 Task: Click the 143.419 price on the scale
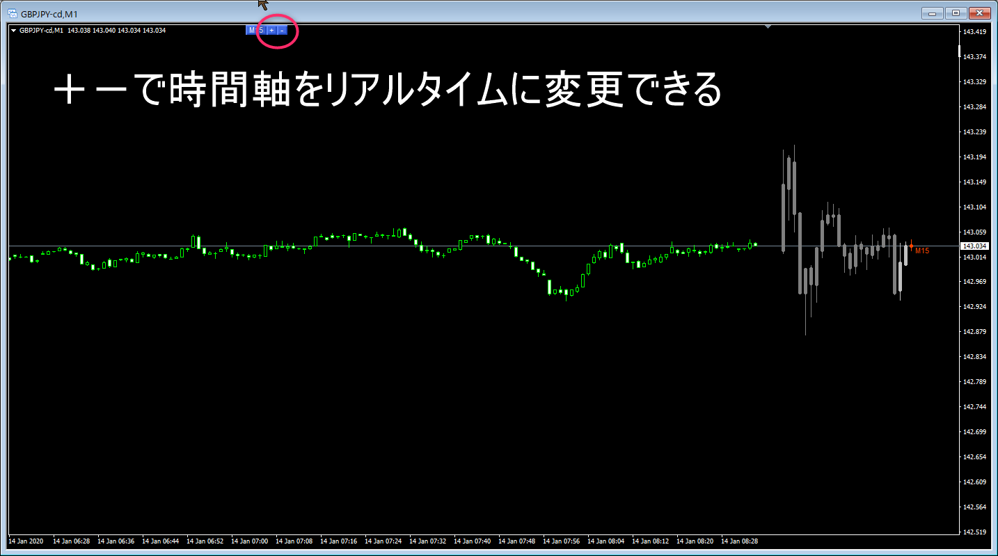974,32
